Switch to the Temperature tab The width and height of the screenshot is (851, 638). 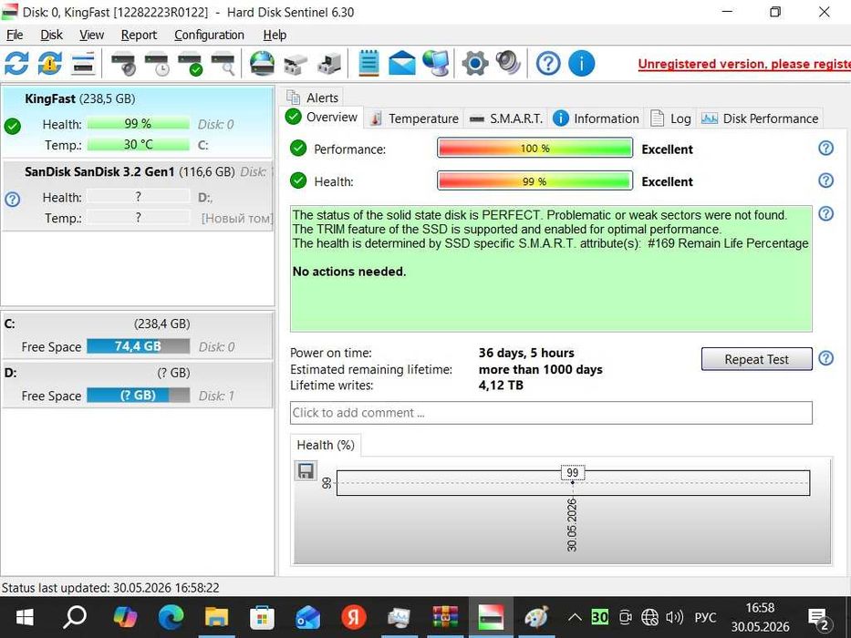414,118
